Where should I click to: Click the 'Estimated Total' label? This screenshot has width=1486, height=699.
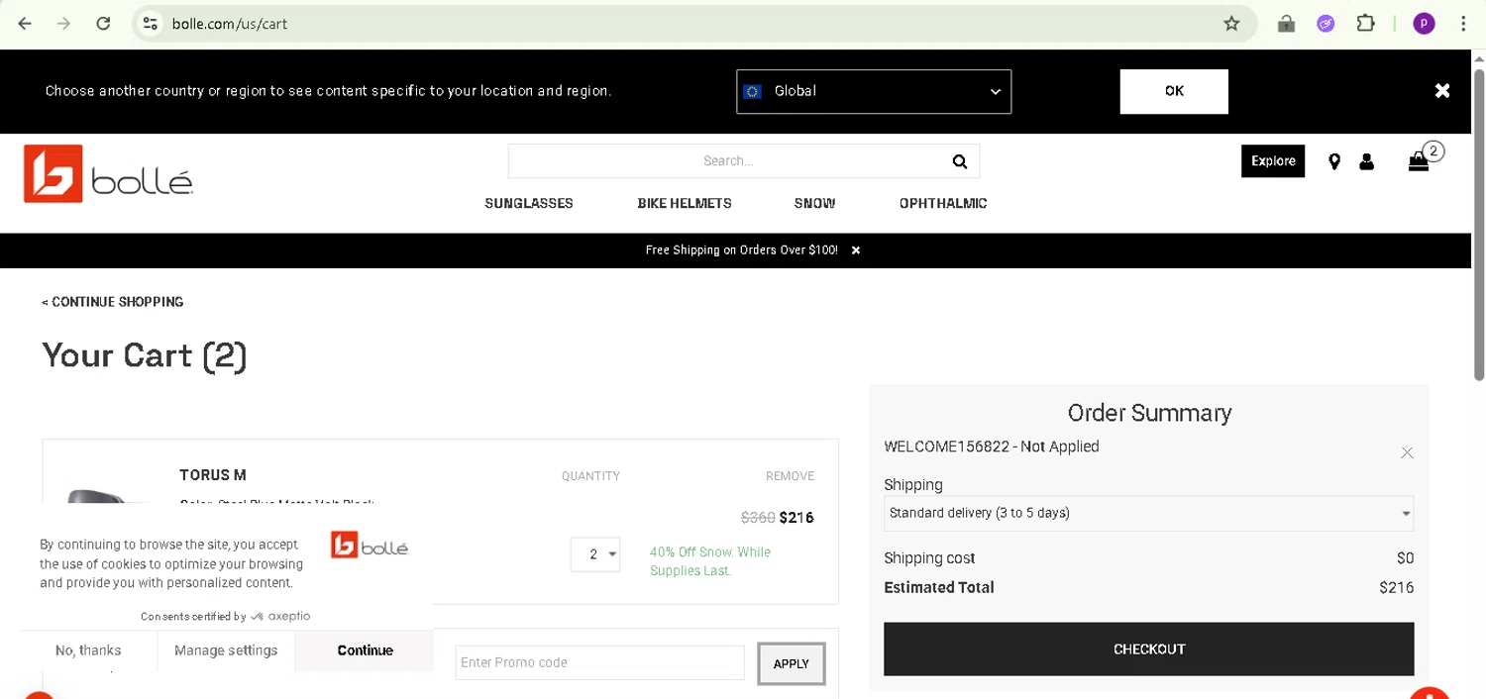pyautogui.click(x=938, y=587)
